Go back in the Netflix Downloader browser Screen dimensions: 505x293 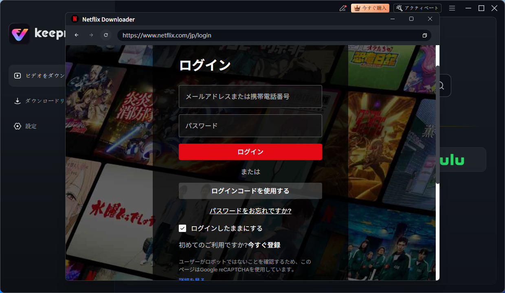point(77,35)
